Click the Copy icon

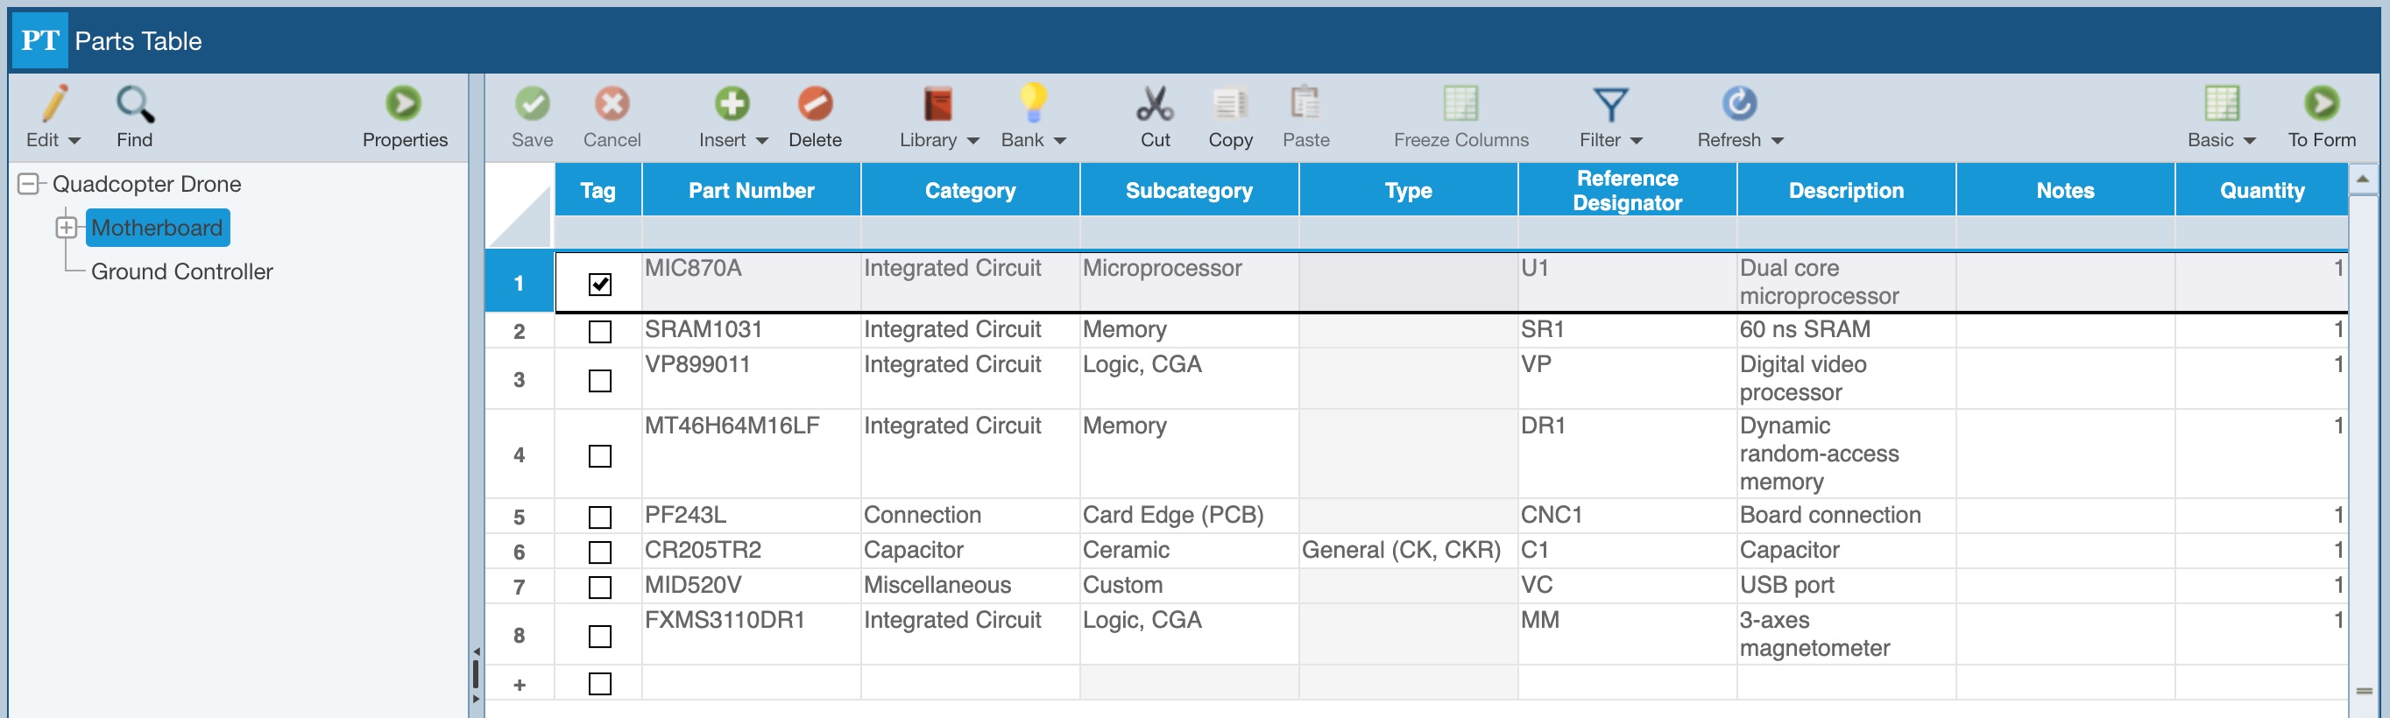coord(1229,104)
